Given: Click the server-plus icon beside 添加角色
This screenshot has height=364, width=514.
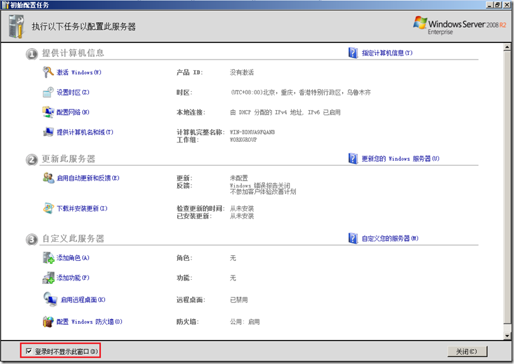Looking at the screenshot, I should tap(48, 258).
